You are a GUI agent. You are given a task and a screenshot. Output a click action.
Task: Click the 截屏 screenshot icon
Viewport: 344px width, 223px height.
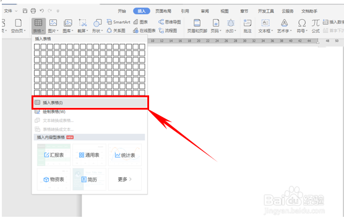[x=83, y=23]
